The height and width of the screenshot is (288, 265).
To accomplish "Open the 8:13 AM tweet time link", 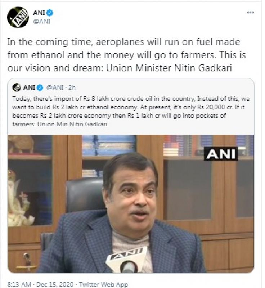I will (19, 285).
